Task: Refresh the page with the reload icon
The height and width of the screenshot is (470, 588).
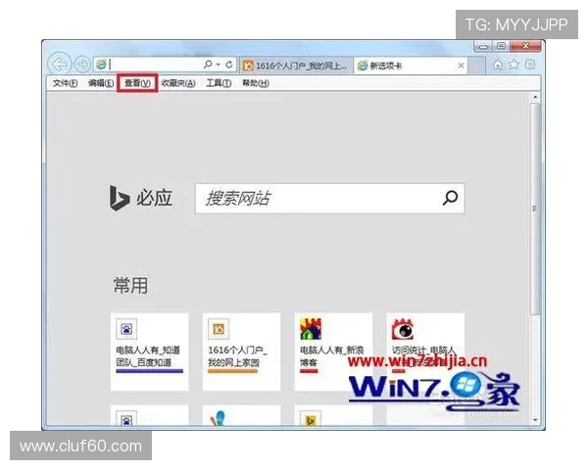Action: pos(229,65)
